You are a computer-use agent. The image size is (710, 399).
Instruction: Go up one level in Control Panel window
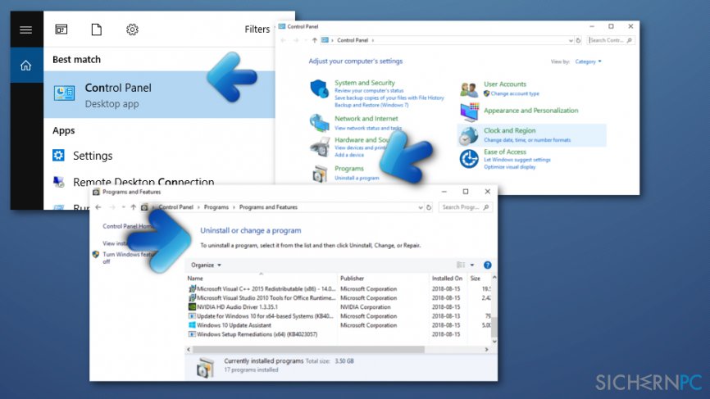(314, 40)
